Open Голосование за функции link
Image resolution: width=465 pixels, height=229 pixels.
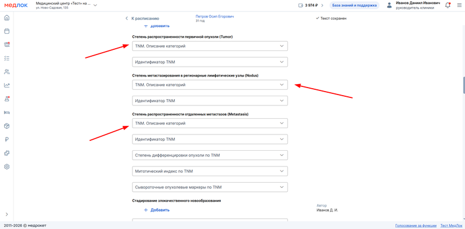pyautogui.click(x=416, y=226)
